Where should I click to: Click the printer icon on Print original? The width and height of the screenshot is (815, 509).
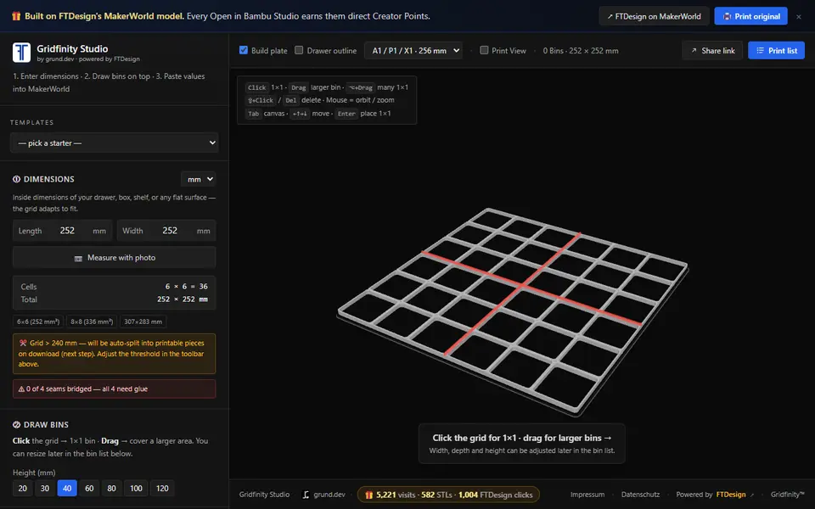pos(727,16)
